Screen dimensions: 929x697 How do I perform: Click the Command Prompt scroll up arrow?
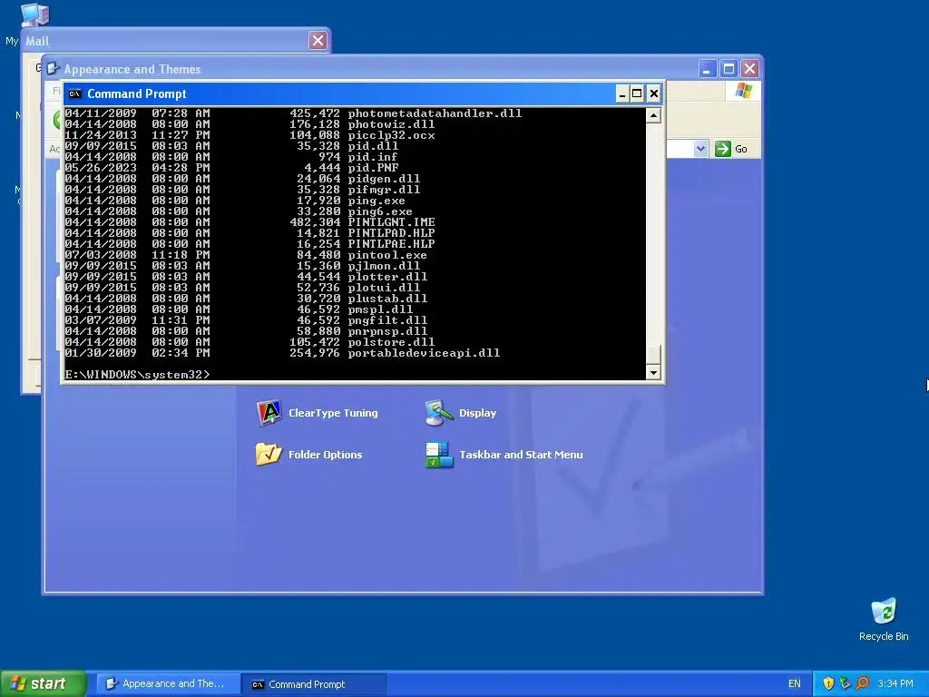point(653,115)
